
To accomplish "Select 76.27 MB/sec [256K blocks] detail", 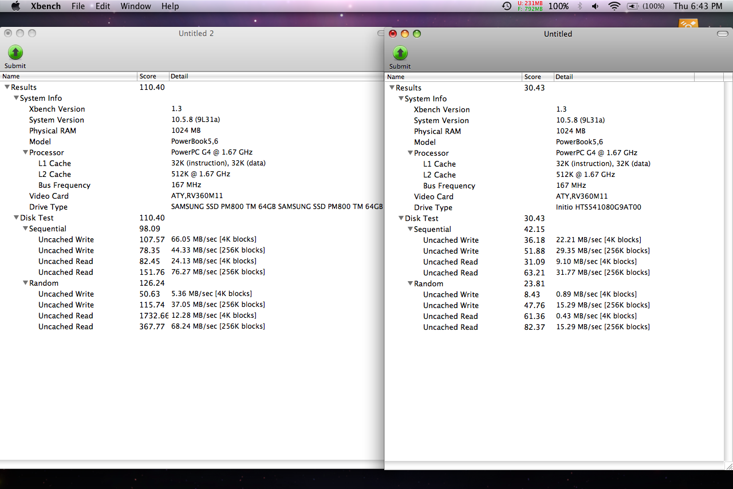I will point(218,272).
